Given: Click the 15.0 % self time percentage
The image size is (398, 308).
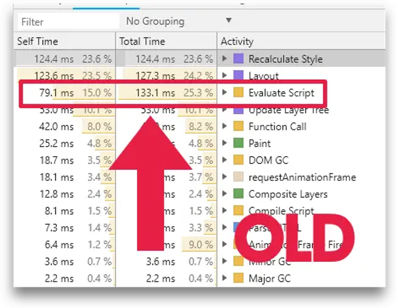Looking at the screenshot, I should pyautogui.click(x=97, y=93).
